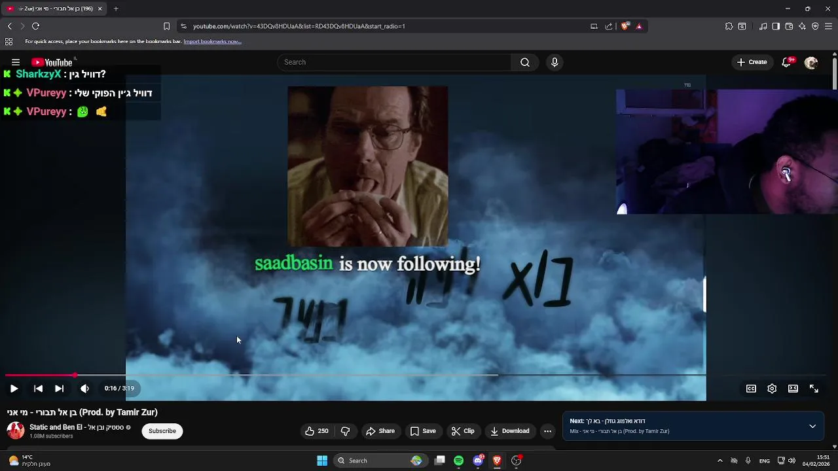The height and width of the screenshot is (471, 838).
Task: Open the Brave playlist music note icon
Action: point(763,26)
